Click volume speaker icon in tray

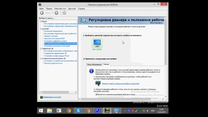148,111
